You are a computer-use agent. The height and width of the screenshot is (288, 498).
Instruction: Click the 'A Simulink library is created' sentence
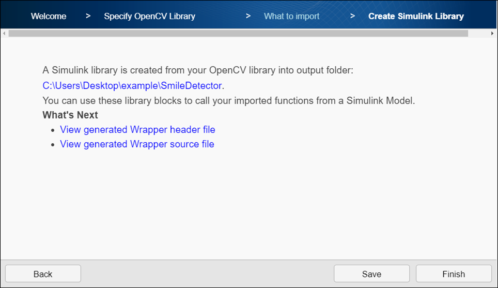[x=198, y=70]
